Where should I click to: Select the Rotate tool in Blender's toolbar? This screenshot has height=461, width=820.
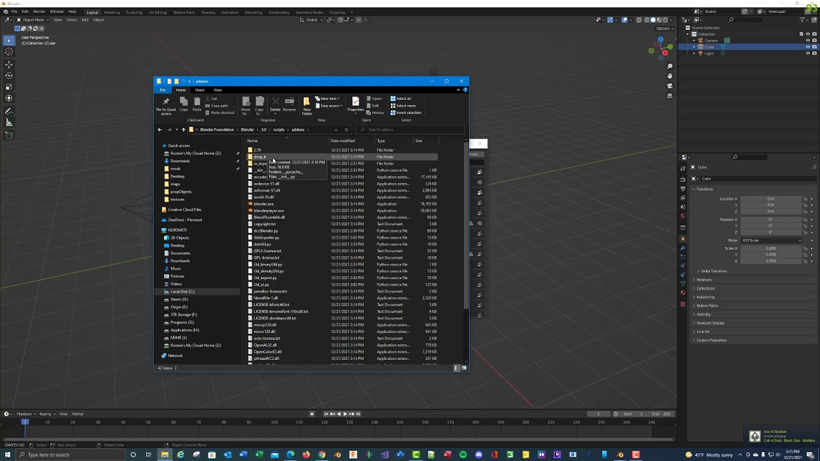[x=9, y=76]
